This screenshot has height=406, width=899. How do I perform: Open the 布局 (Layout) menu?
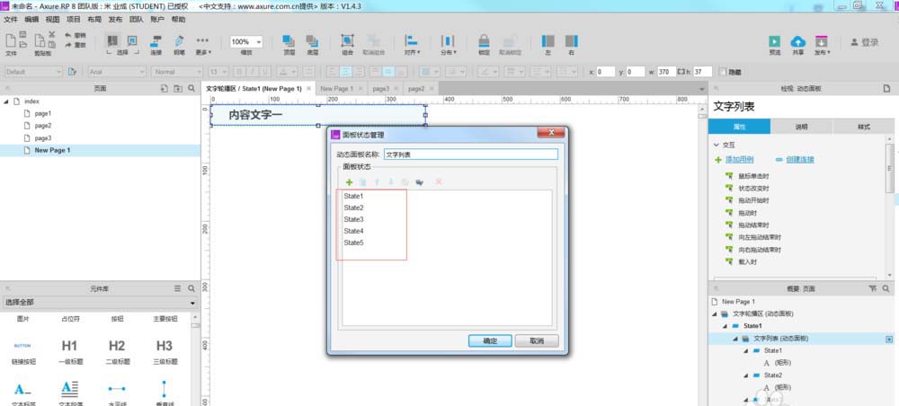(x=94, y=19)
